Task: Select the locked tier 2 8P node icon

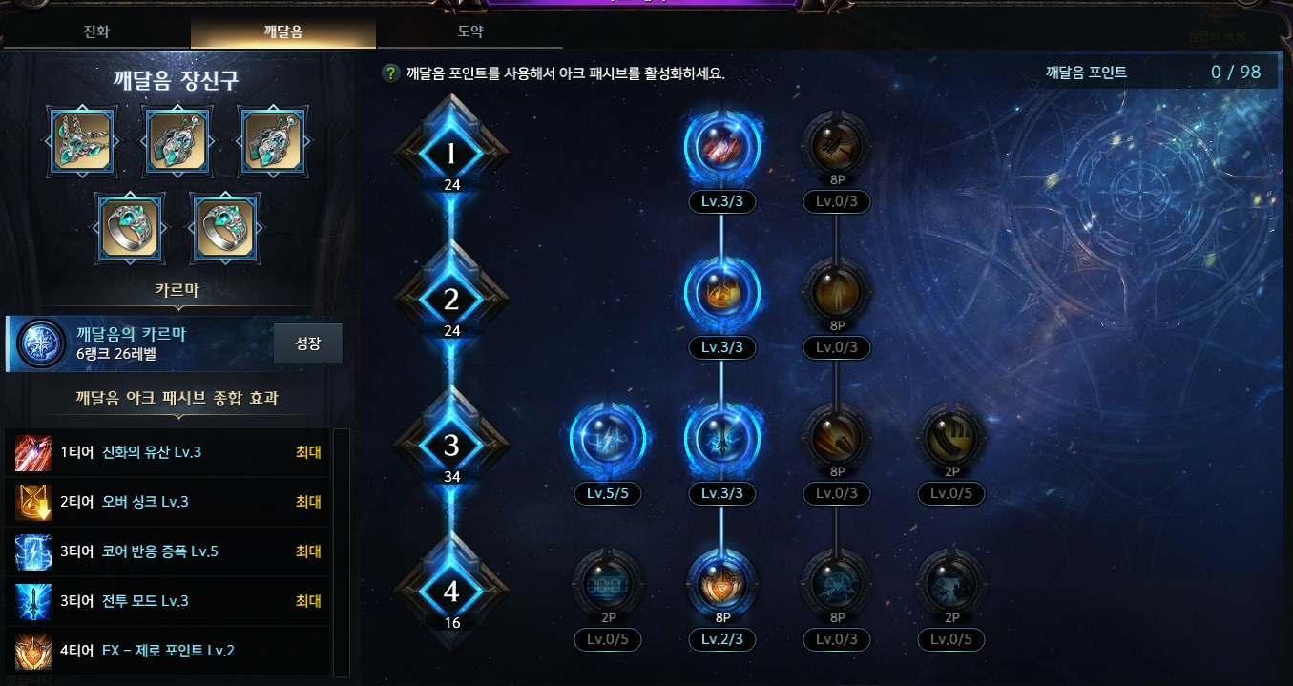Action: (837, 290)
